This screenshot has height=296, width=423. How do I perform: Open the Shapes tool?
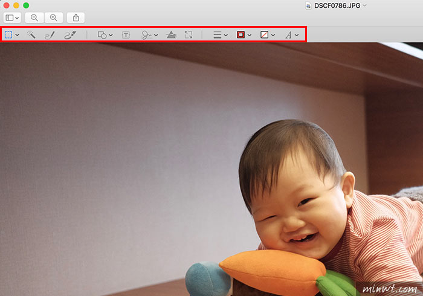102,35
